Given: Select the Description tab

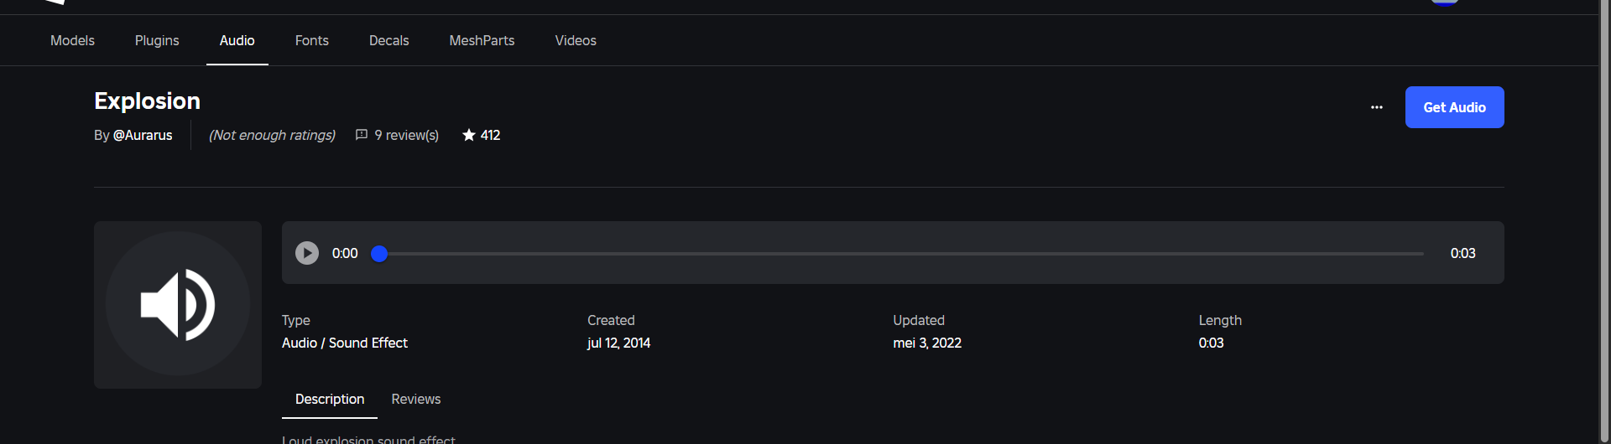Looking at the screenshot, I should tap(330, 399).
